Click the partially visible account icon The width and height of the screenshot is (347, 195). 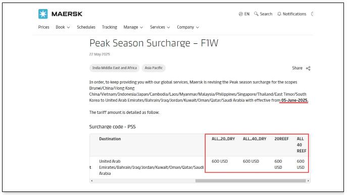point(312,14)
